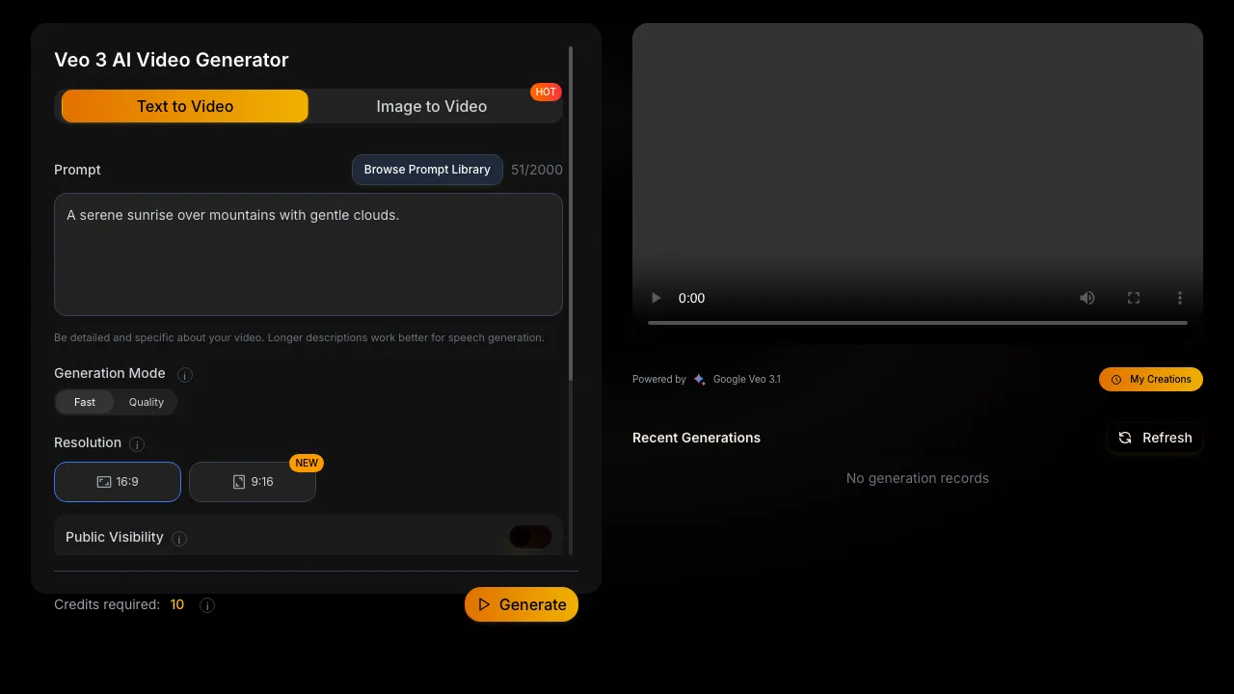Click the Resolution info icon
Image resolution: width=1234 pixels, height=694 pixels.
coord(136,443)
